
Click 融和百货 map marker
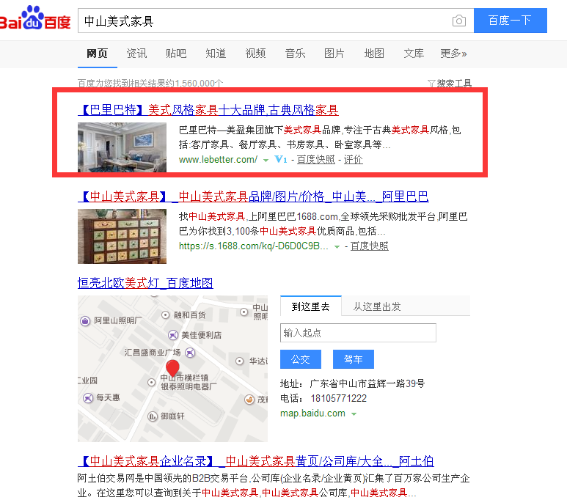point(165,315)
